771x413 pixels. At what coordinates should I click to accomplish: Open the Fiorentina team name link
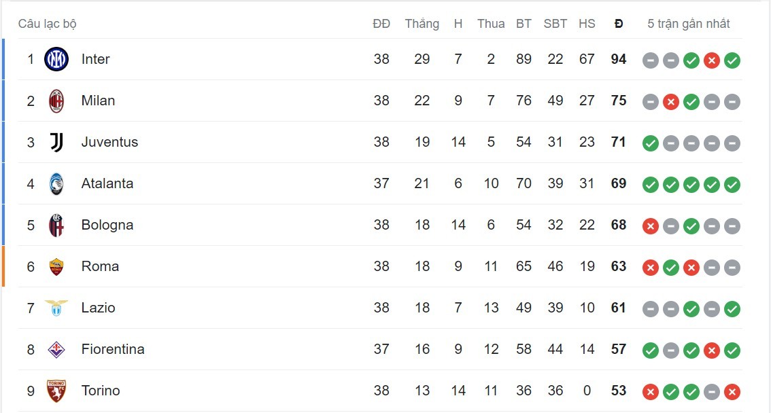[113, 350]
